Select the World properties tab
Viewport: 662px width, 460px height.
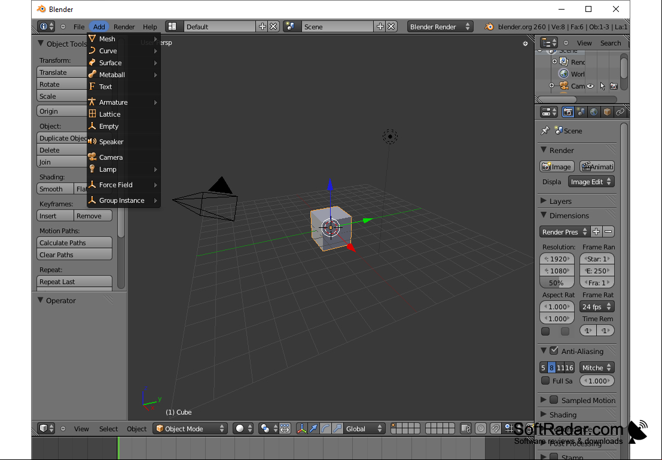594,112
